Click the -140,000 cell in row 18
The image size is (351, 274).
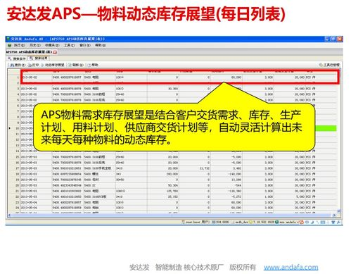226,174
